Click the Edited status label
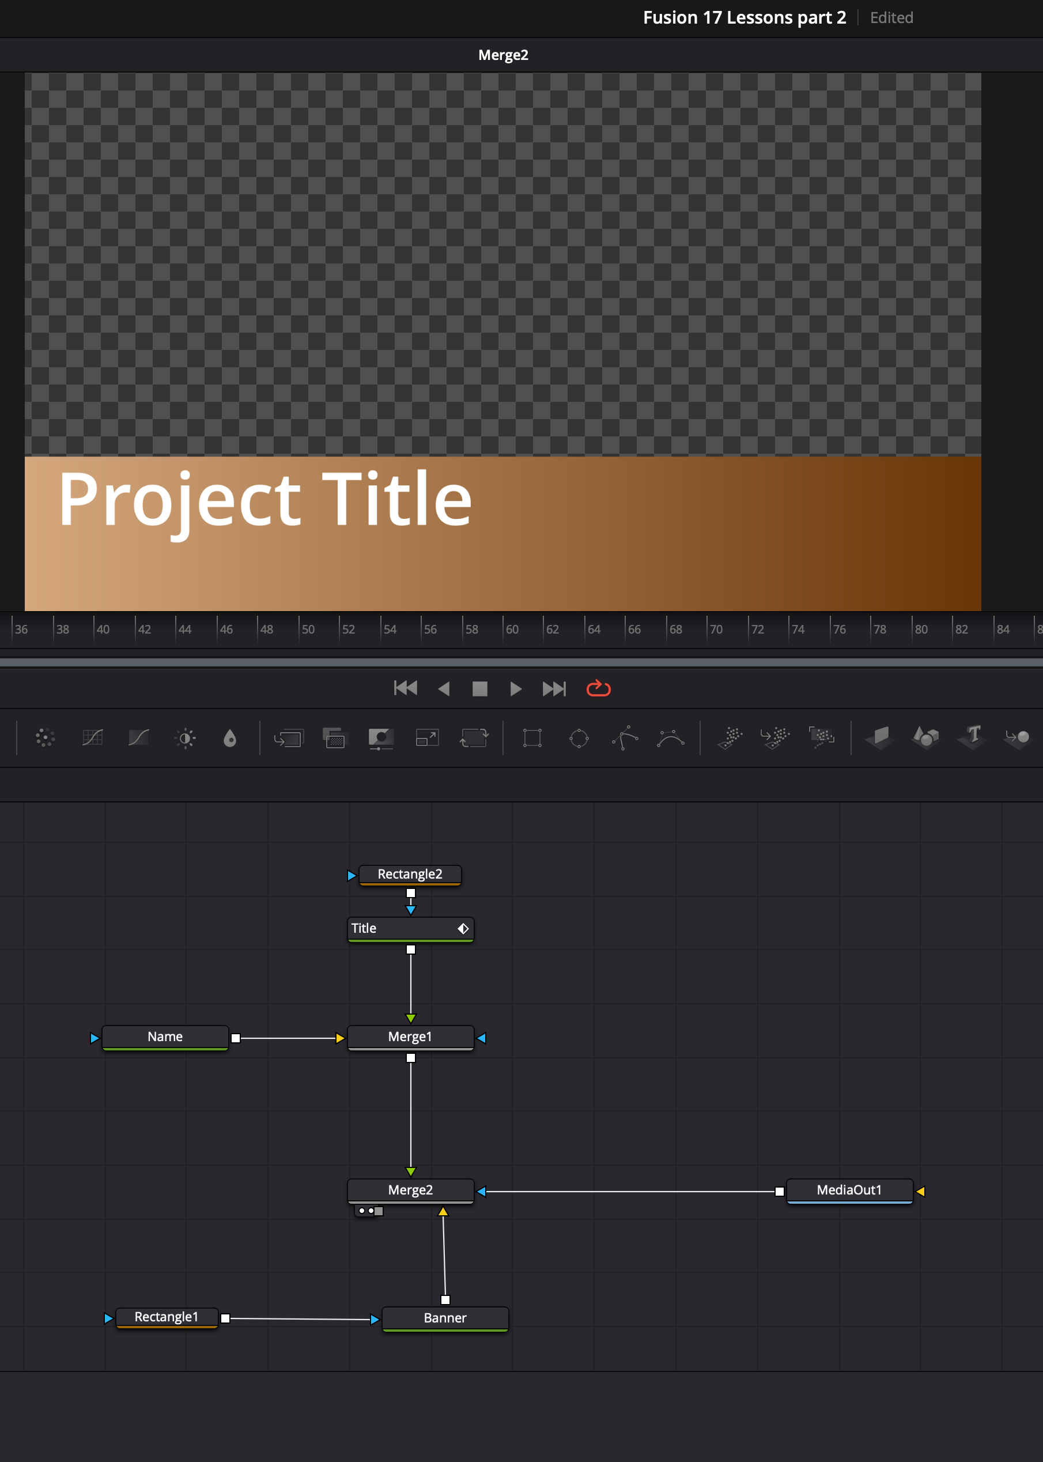1043x1462 pixels. 891,18
